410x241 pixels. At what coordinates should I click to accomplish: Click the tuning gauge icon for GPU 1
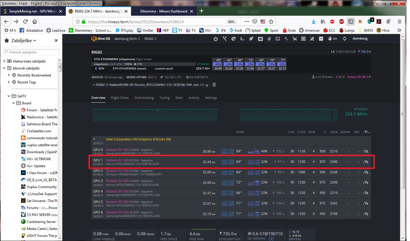(x=366, y=162)
